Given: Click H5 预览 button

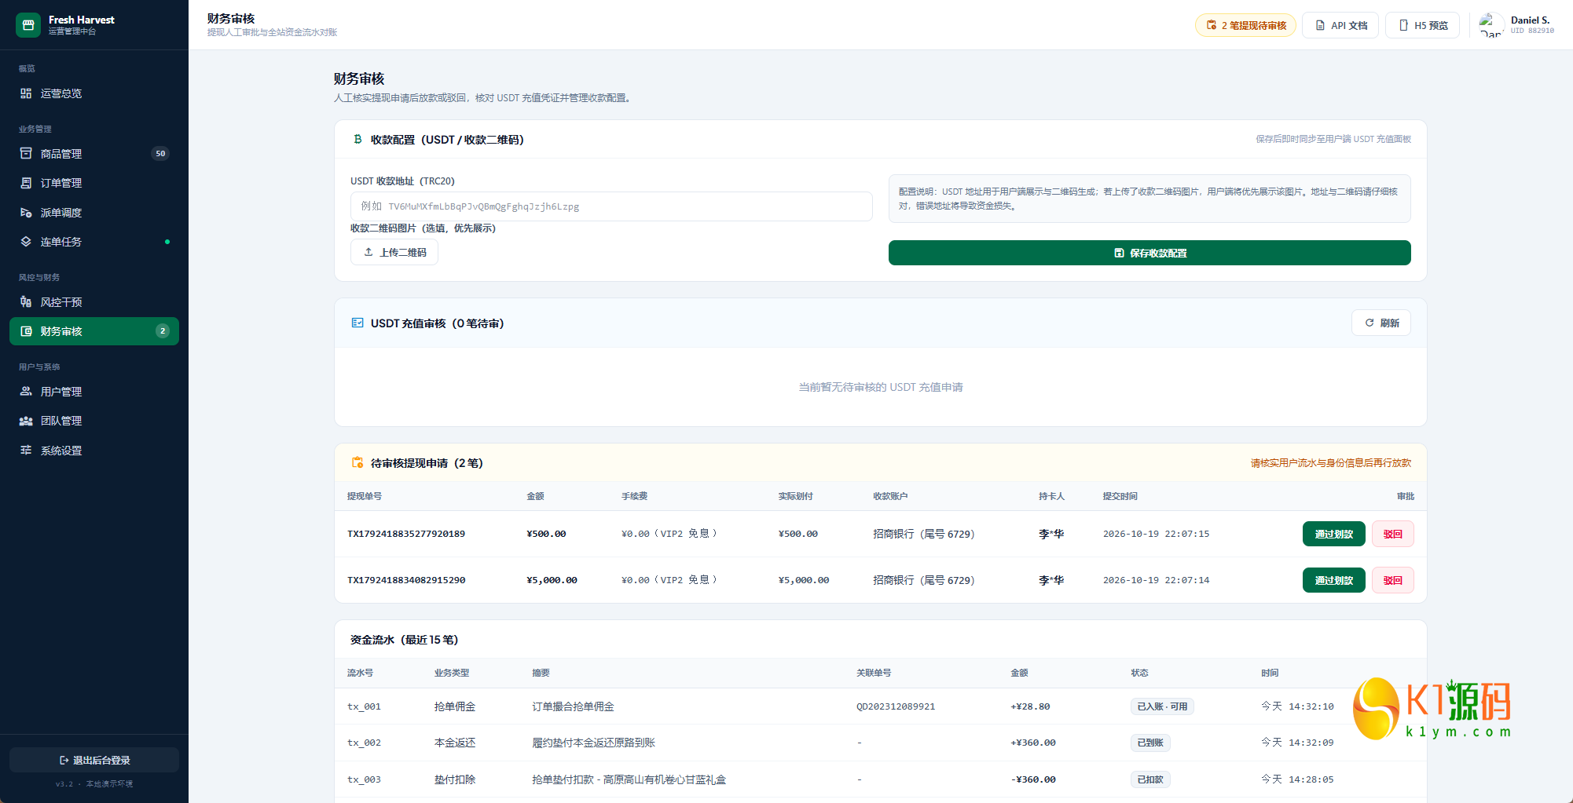Looking at the screenshot, I should tap(1422, 25).
